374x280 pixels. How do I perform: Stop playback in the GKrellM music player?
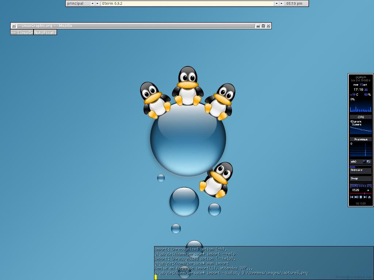(x=360, y=197)
